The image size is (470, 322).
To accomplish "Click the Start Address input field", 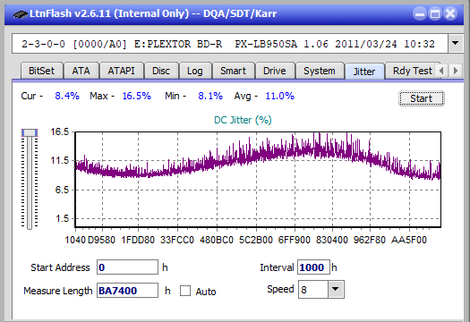I will pos(127,267).
